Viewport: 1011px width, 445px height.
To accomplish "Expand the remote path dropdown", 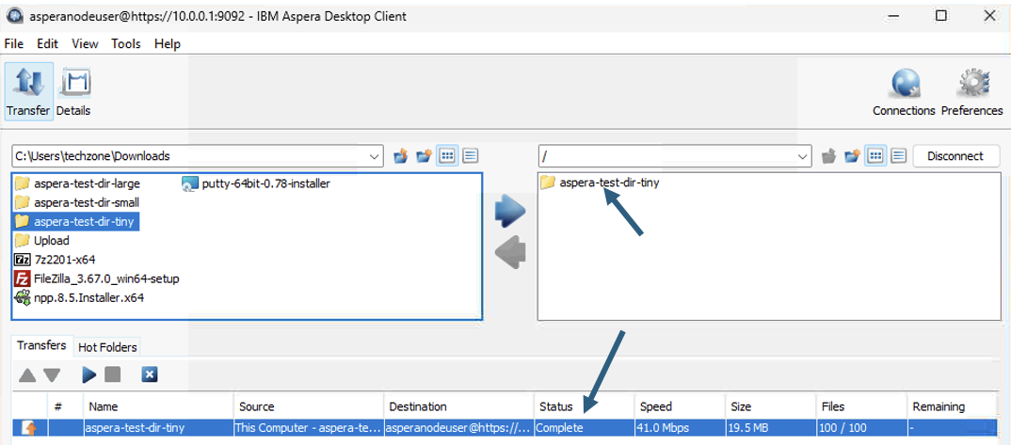I will coord(803,156).
